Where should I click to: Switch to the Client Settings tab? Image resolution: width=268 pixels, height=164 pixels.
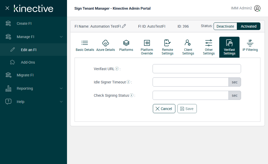click(188, 47)
